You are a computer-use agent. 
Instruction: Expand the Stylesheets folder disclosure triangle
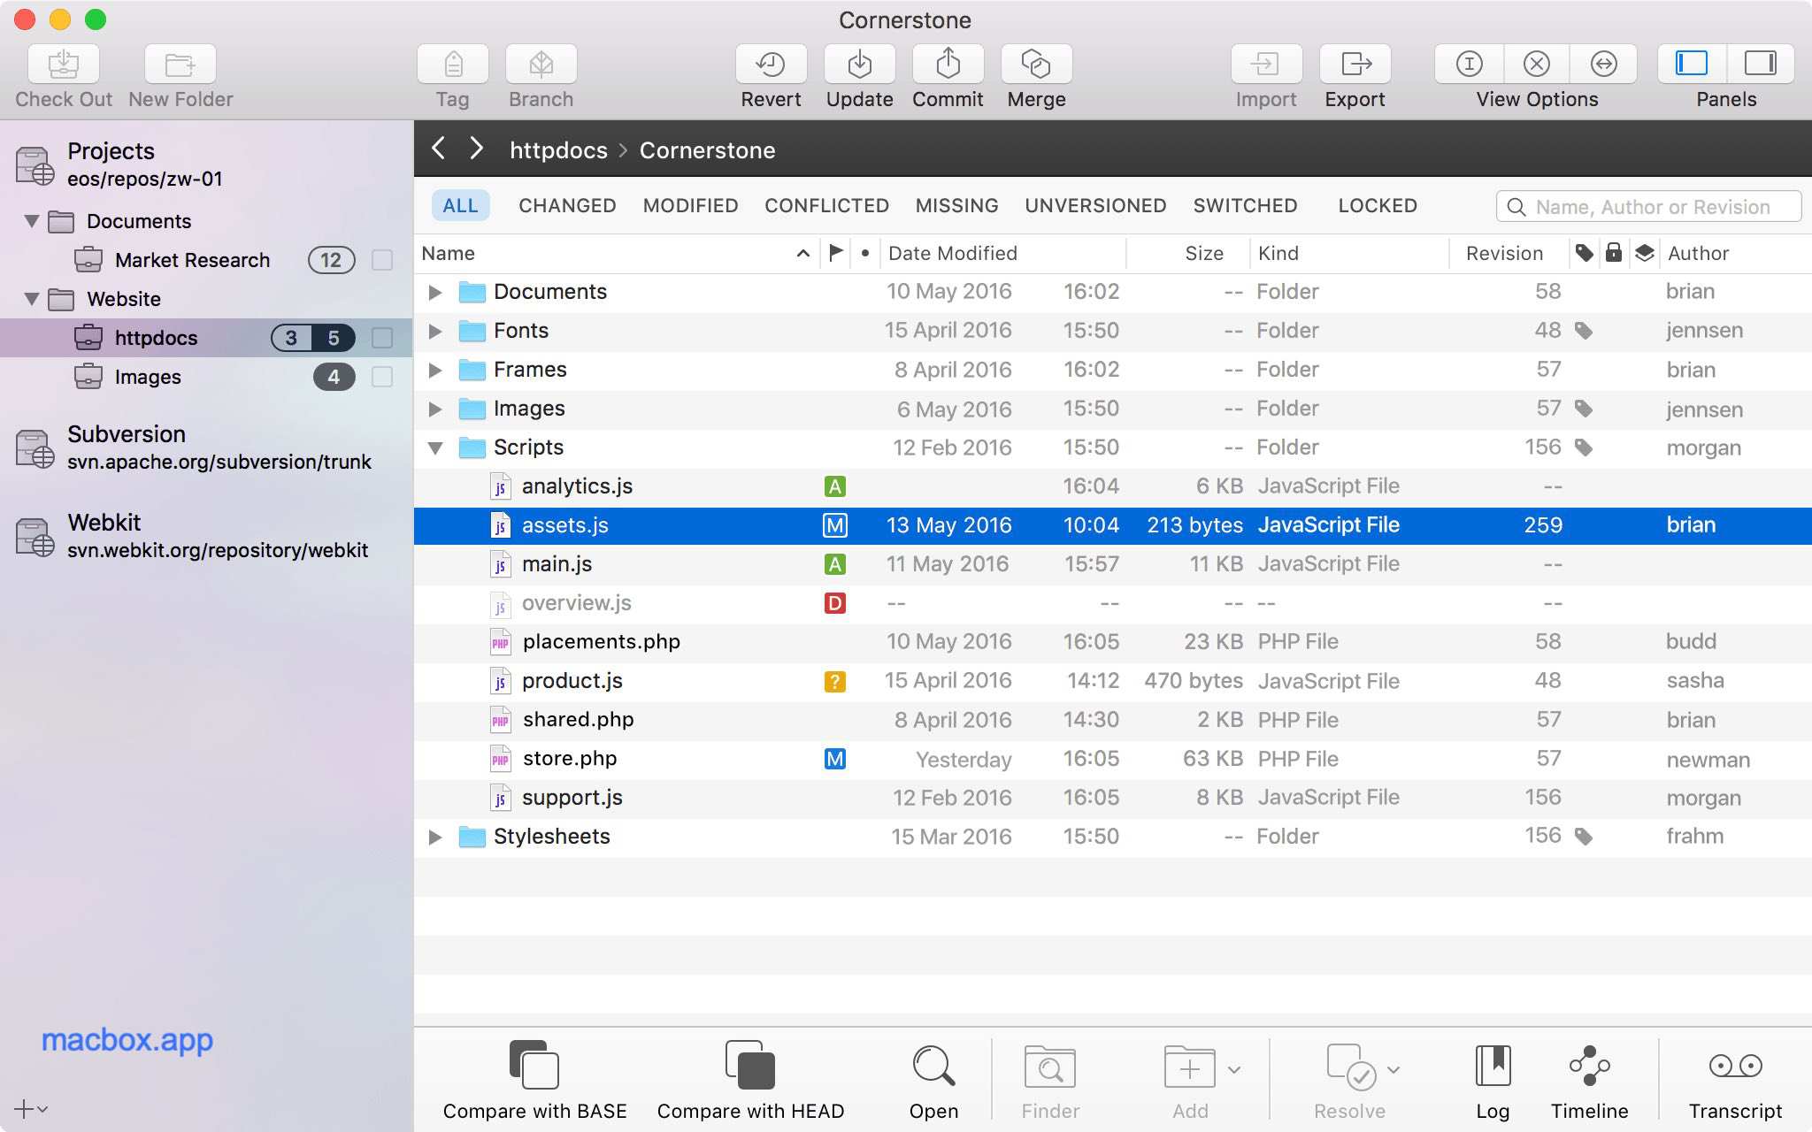click(x=435, y=836)
